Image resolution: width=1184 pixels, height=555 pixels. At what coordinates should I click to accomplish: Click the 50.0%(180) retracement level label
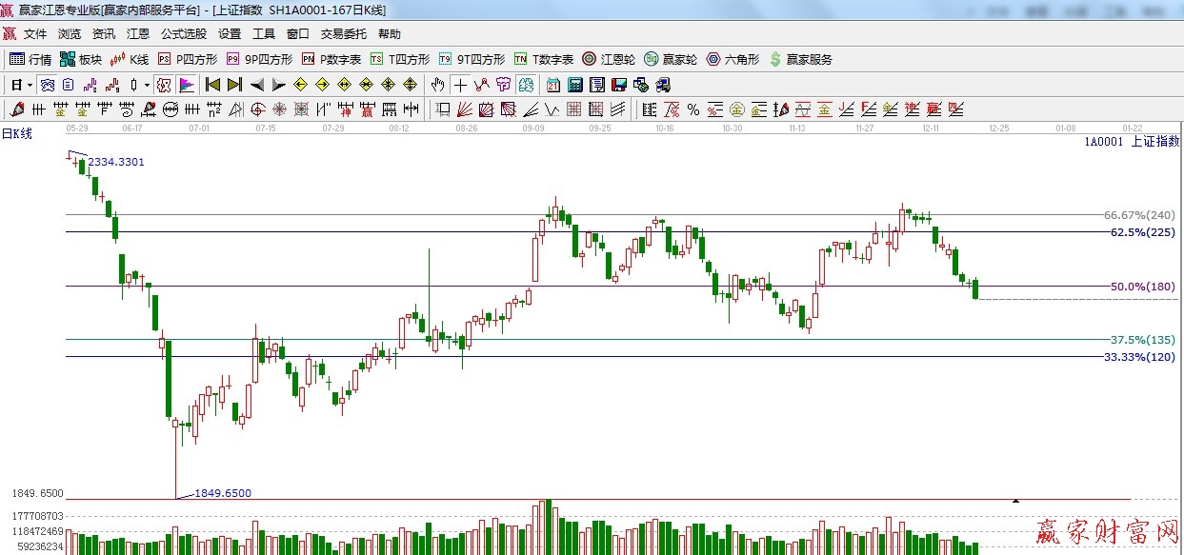click(x=1142, y=287)
